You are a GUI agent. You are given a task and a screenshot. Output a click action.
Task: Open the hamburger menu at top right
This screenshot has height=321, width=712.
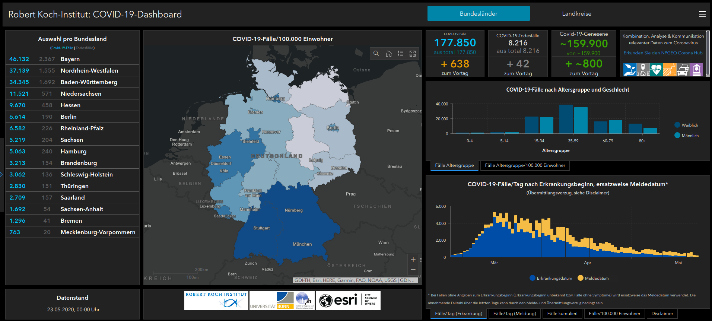click(x=702, y=14)
